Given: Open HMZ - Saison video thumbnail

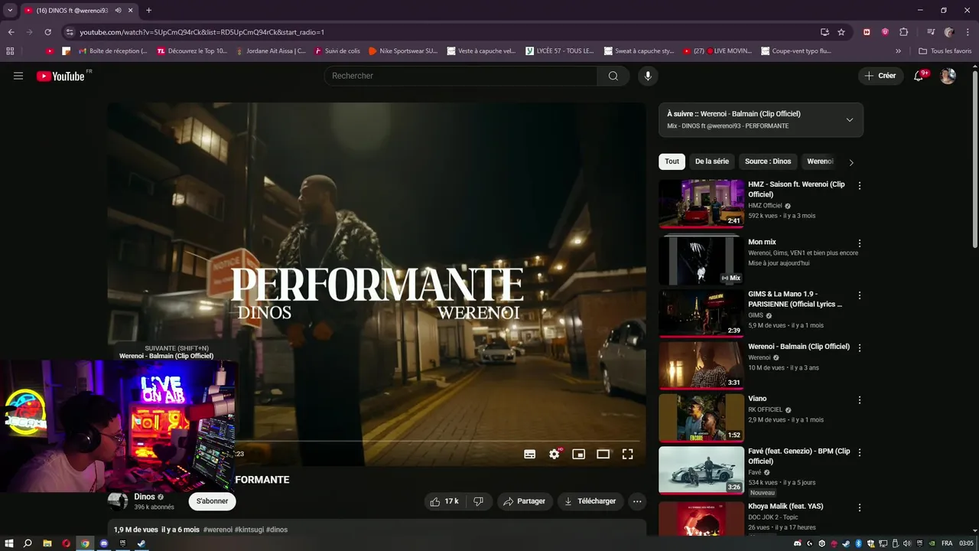Looking at the screenshot, I should (x=701, y=204).
